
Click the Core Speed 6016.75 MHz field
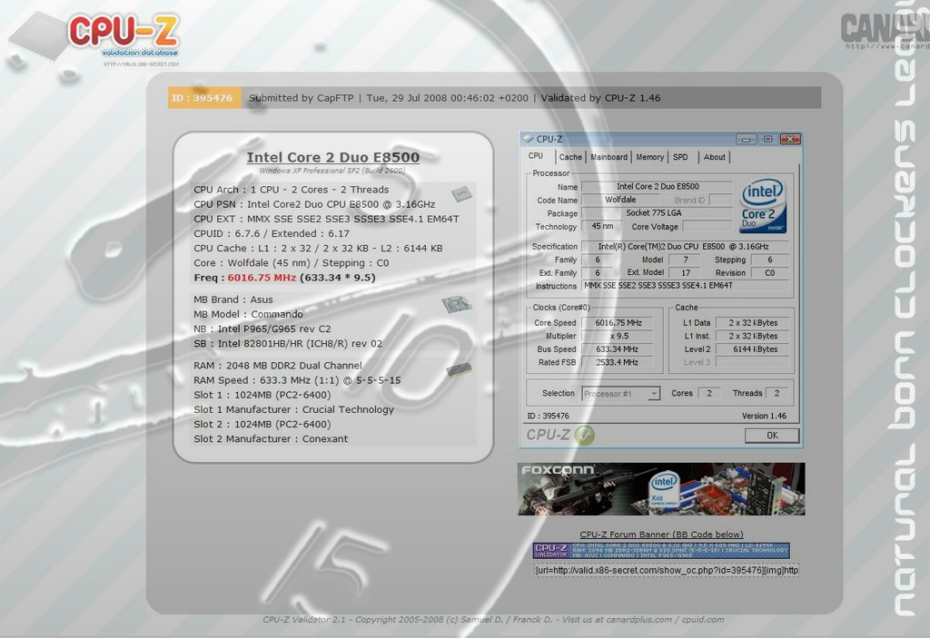coord(617,323)
